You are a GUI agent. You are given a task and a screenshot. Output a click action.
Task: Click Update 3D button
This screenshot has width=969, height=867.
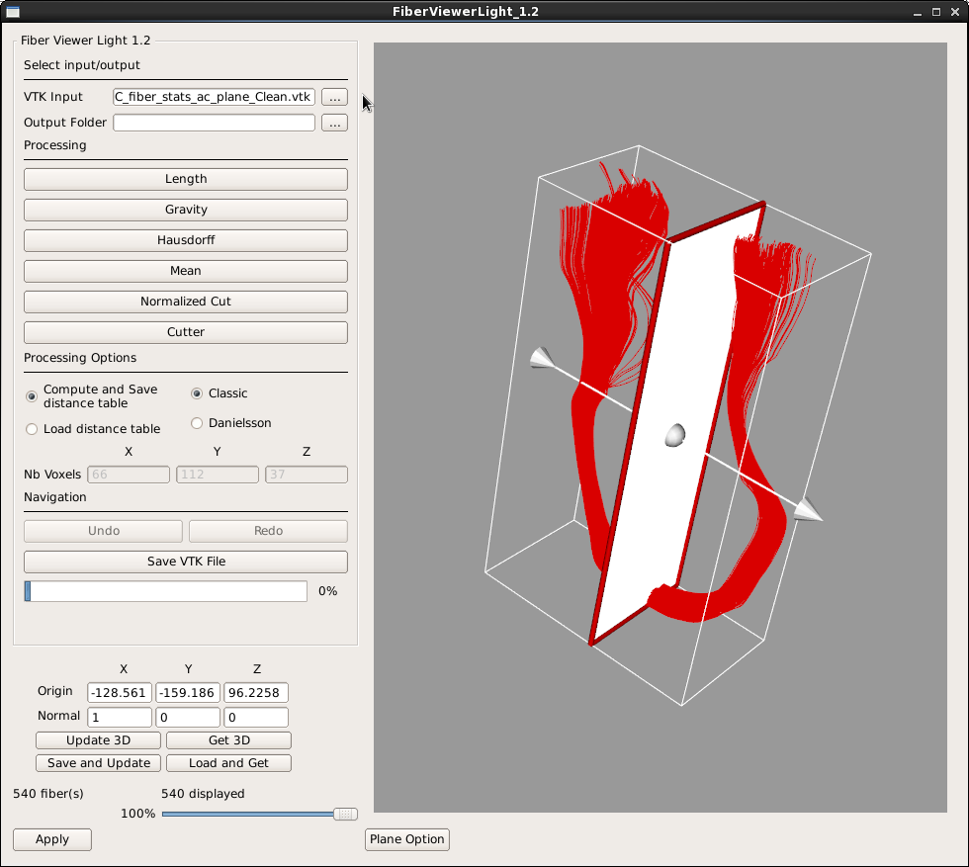[98, 740]
